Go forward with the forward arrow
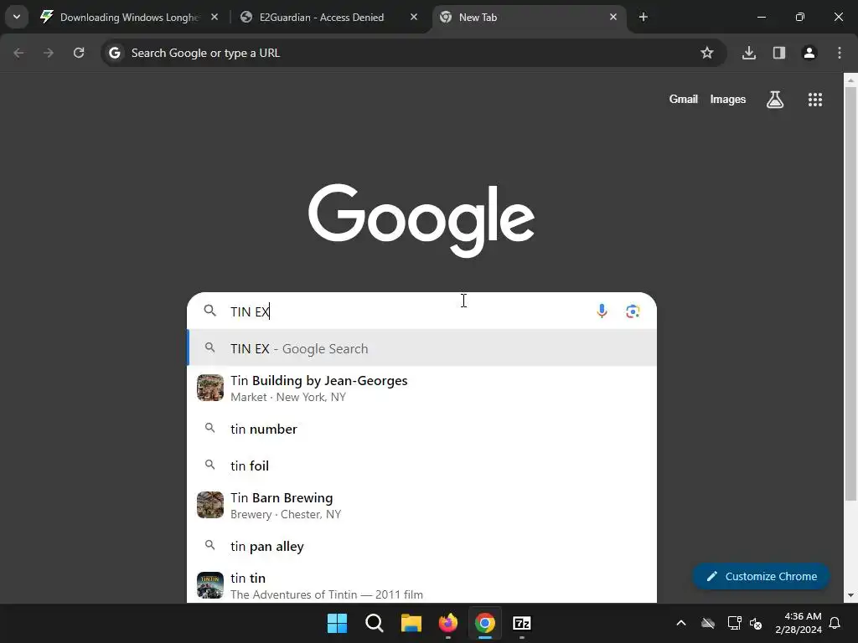This screenshot has height=643, width=858. click(x=49, y=53)
